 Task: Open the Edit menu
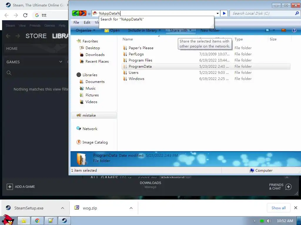87,22
